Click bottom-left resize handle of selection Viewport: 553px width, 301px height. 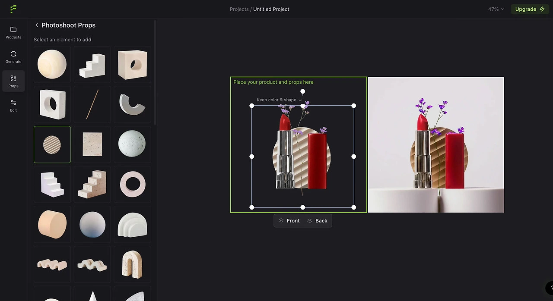(x=252, y=207)
